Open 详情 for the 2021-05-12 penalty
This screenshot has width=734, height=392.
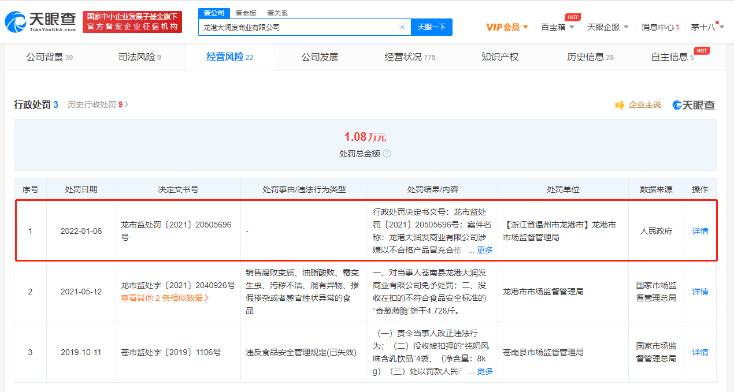tap(700, 292)
